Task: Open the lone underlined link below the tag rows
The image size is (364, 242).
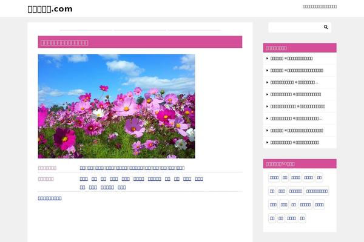Action: [x=50, y=198]
